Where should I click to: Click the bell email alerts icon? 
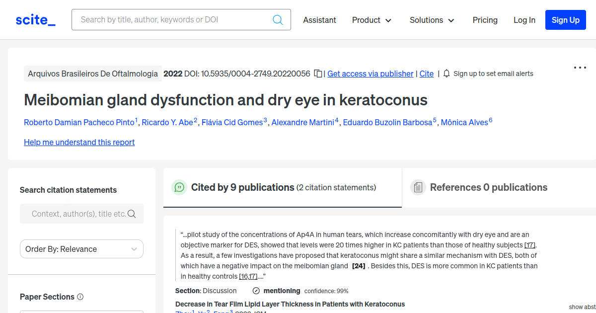coord(447,74)
